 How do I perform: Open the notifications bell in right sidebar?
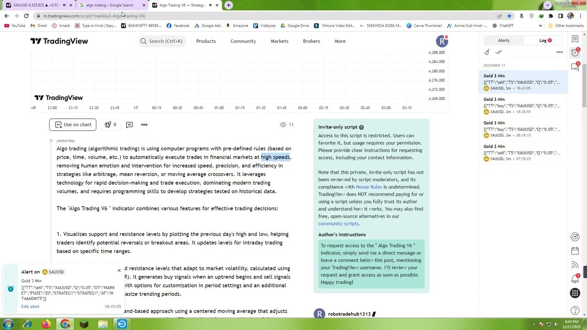tap(575, 279)
